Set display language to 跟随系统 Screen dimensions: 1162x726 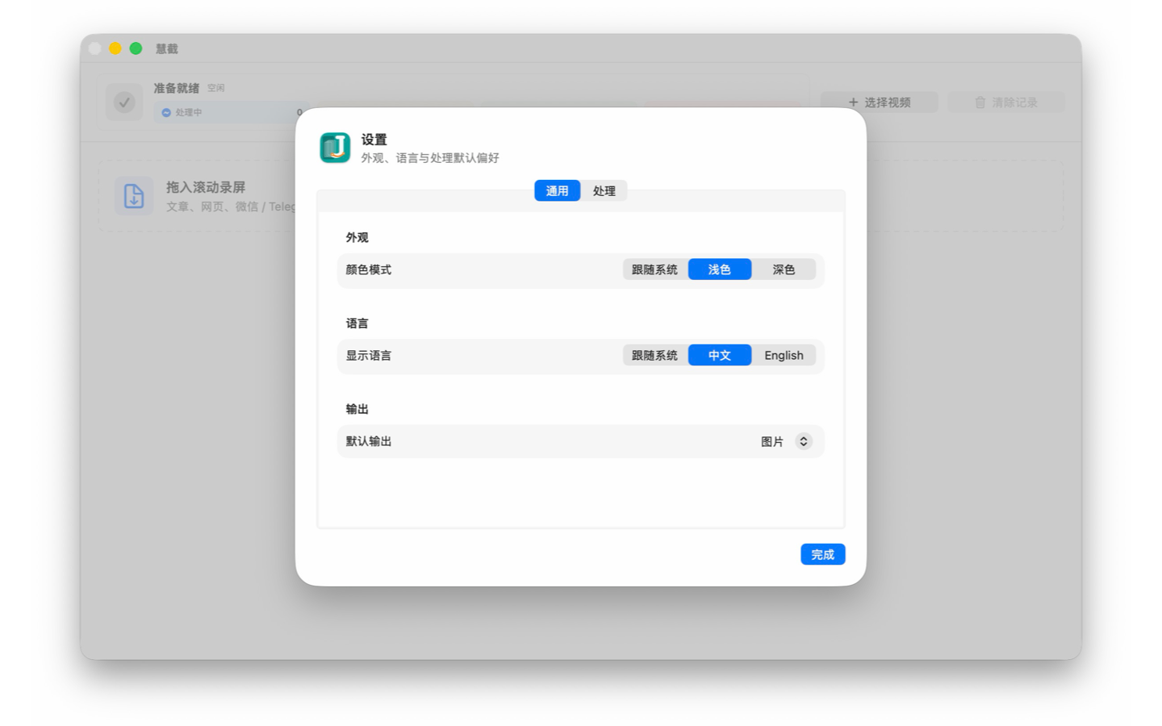click(654, 355)
